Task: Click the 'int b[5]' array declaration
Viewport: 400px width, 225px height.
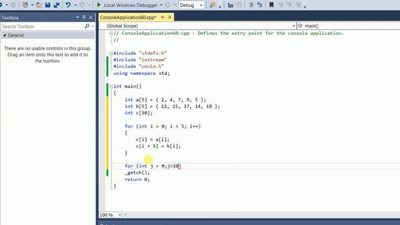Action: pos(172,106)
